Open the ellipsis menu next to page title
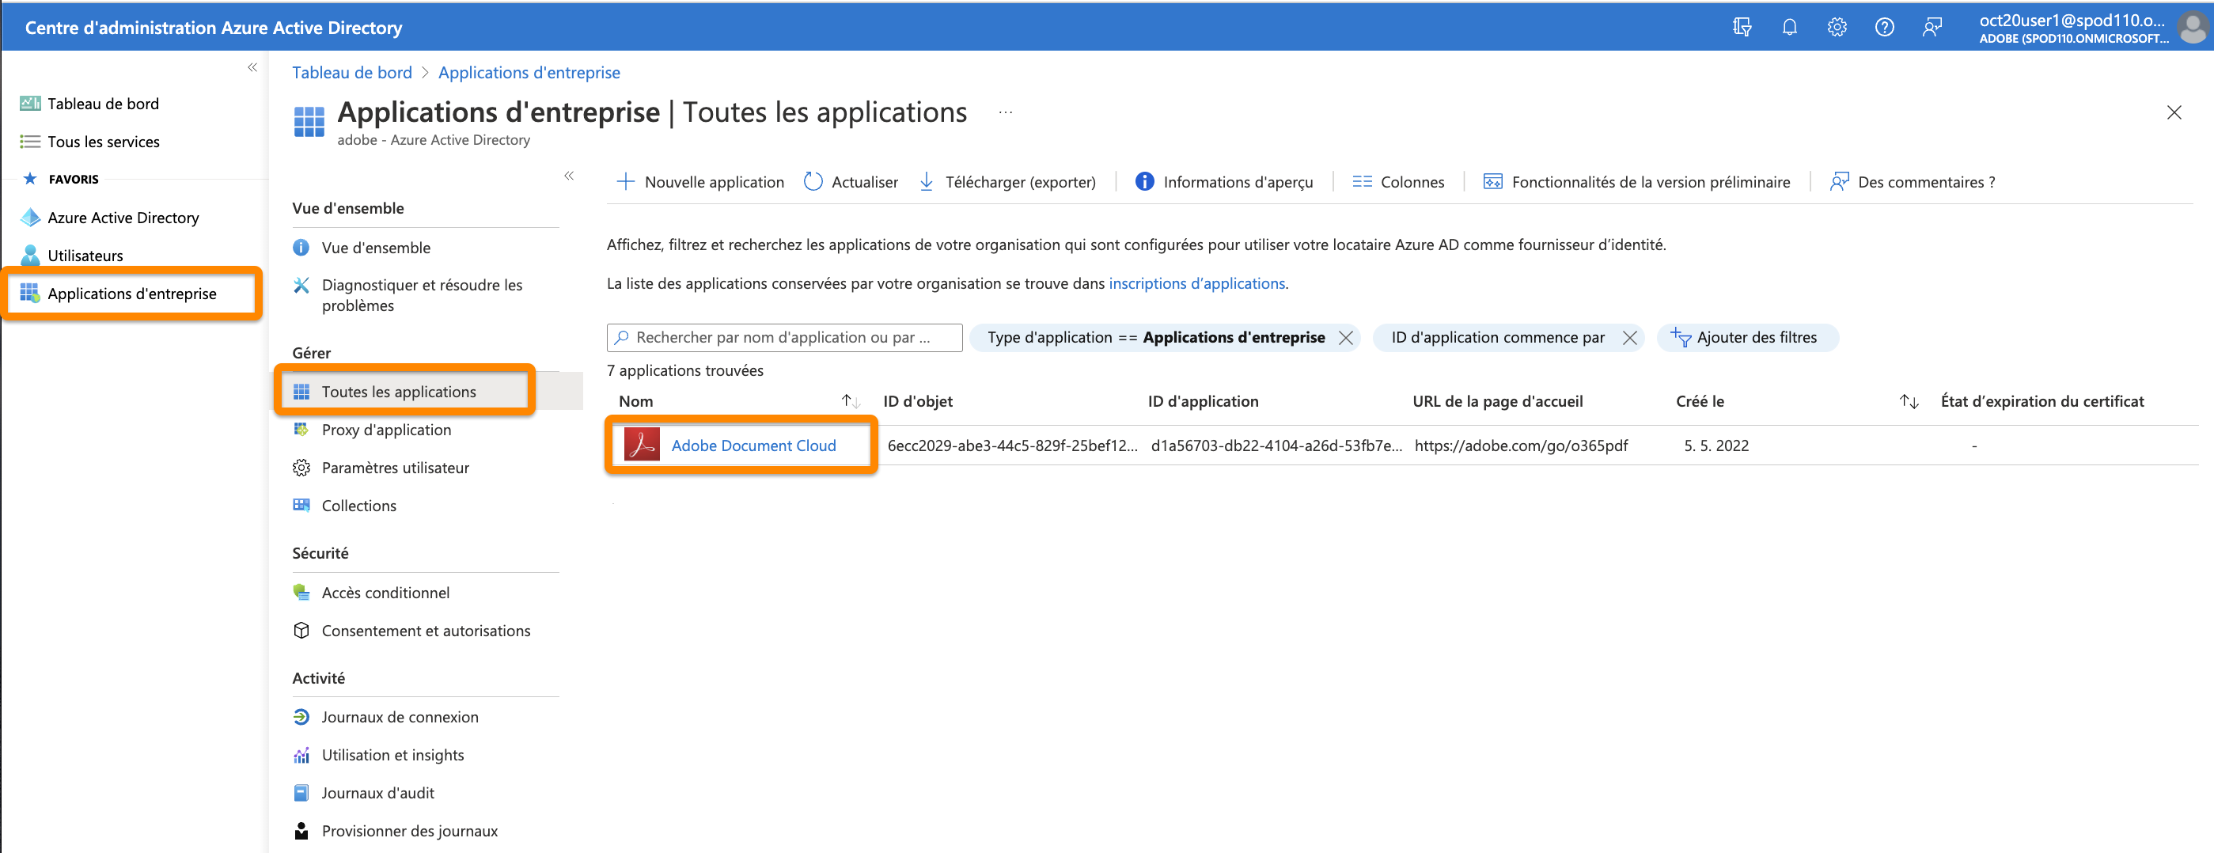 tap(1004, 112)
